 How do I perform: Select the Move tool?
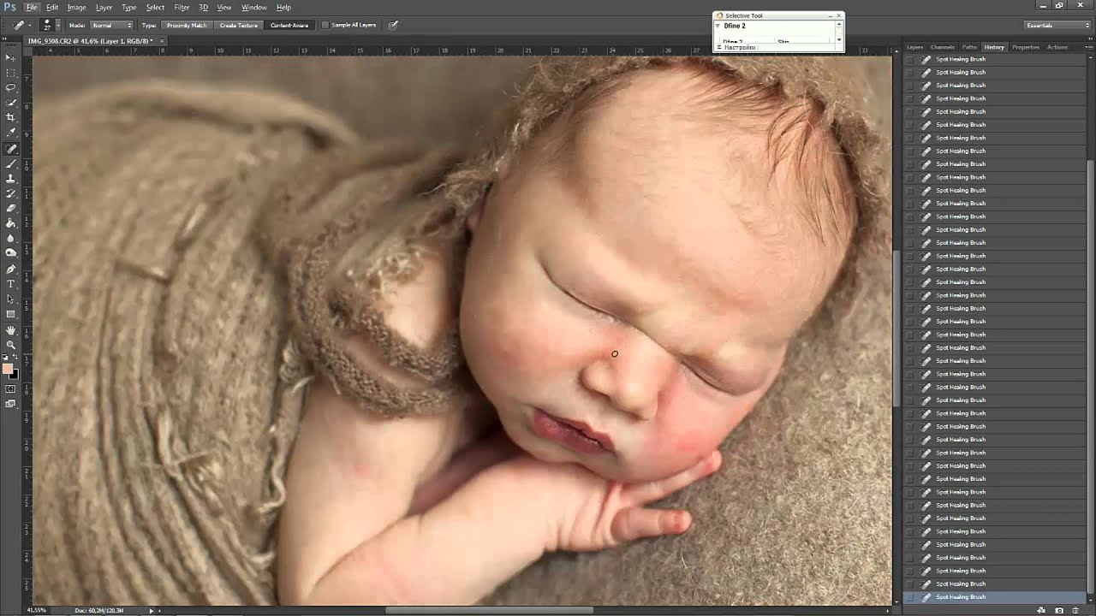[11, 57]
